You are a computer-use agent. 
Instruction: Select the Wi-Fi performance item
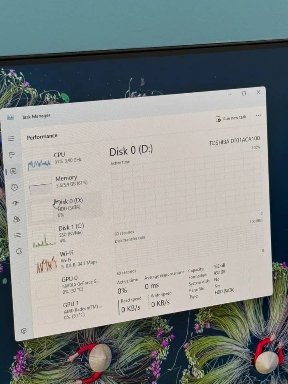[69, 262]
